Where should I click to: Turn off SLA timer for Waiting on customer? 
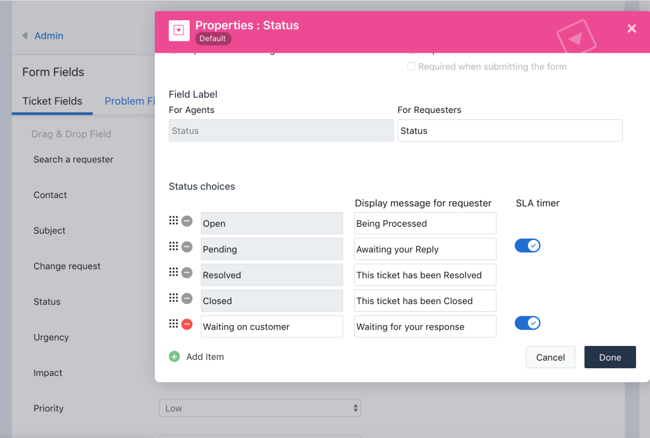coord(527,322)
